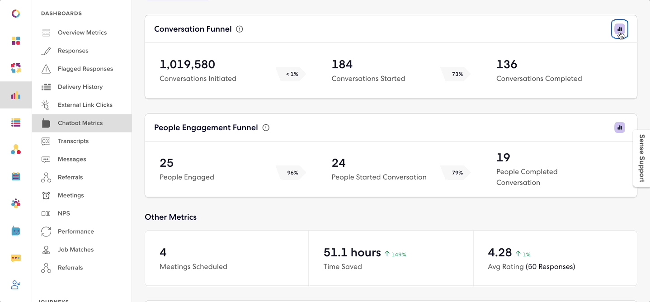Screen dimensions: 650x302
Task: Open the NPS dashboard
Action: pyautogui.click(x=64, y=213)
